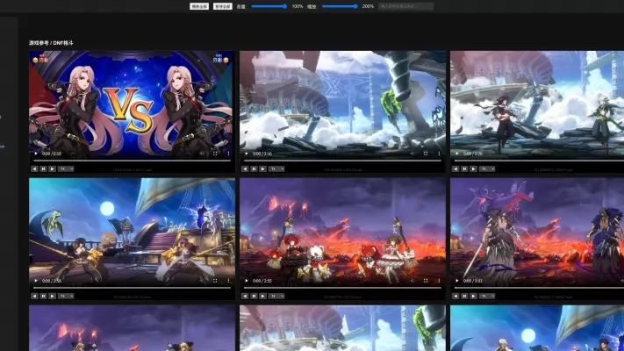624x351 pixels.
Task: Step backward under the 2:56 video
Action: click(x=34, y=296)
